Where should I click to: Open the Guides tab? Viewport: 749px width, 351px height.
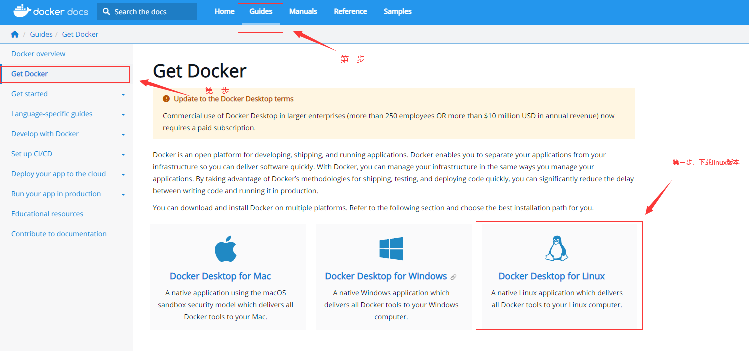tap(261, 11)
